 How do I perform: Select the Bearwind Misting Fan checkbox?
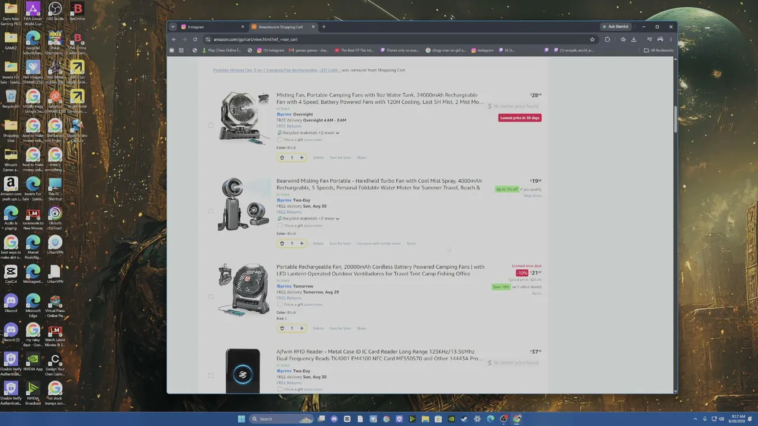coord(211,211)
